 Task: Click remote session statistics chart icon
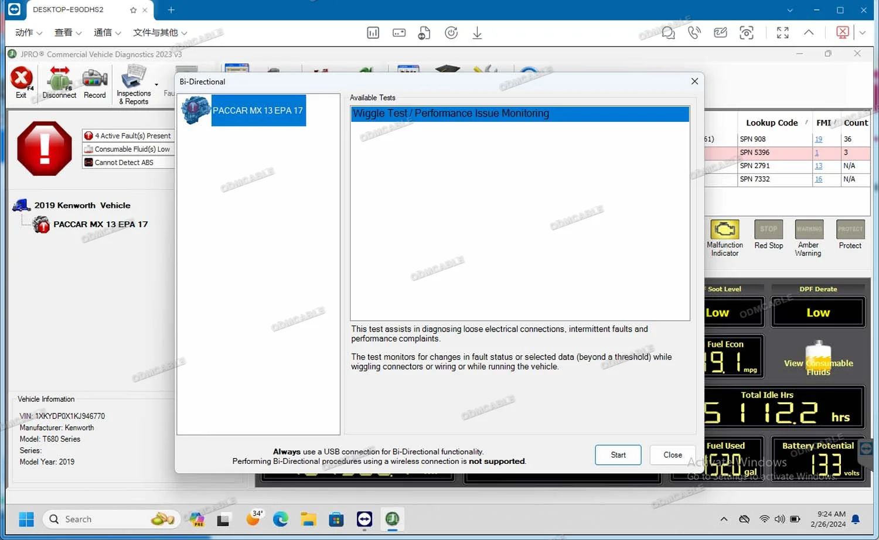pos(373,33)
